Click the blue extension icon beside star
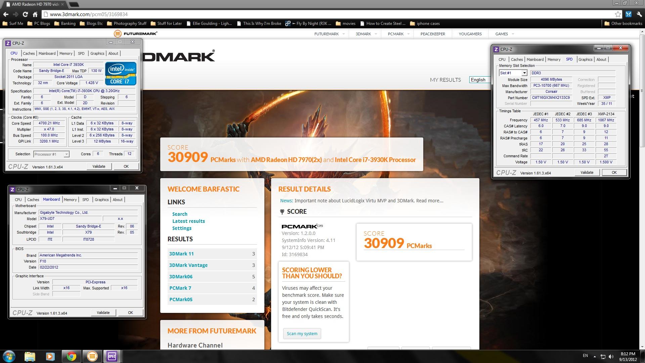This screenshot has height=363, width=645. tap(628, 14)
